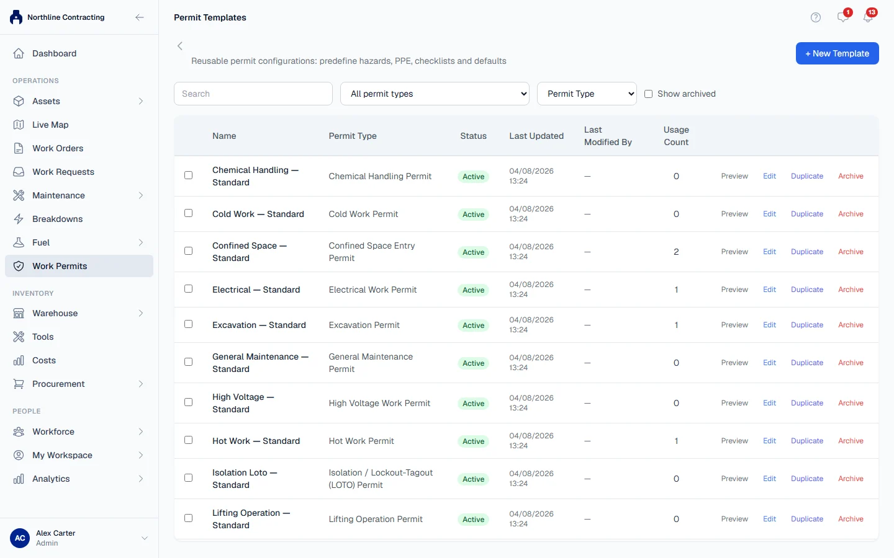
Task: Preview the Isolation Loto — Standard template
Action: click(734, 479)
